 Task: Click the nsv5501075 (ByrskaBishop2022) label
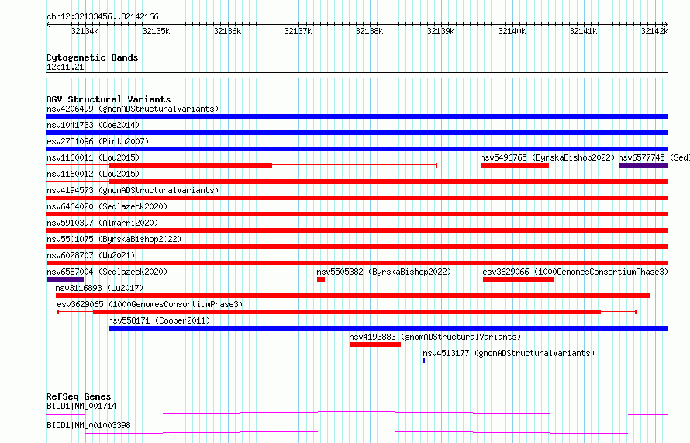(114, 239)
